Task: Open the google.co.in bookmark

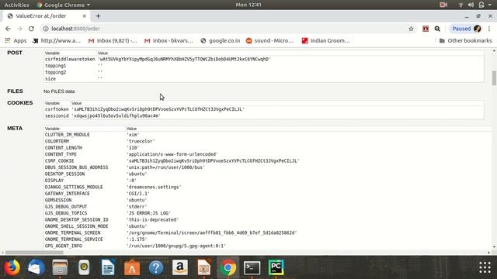Action: click(x=221, y=40)
